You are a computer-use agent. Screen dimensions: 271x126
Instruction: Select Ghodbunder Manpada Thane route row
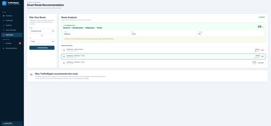point(163,63)
